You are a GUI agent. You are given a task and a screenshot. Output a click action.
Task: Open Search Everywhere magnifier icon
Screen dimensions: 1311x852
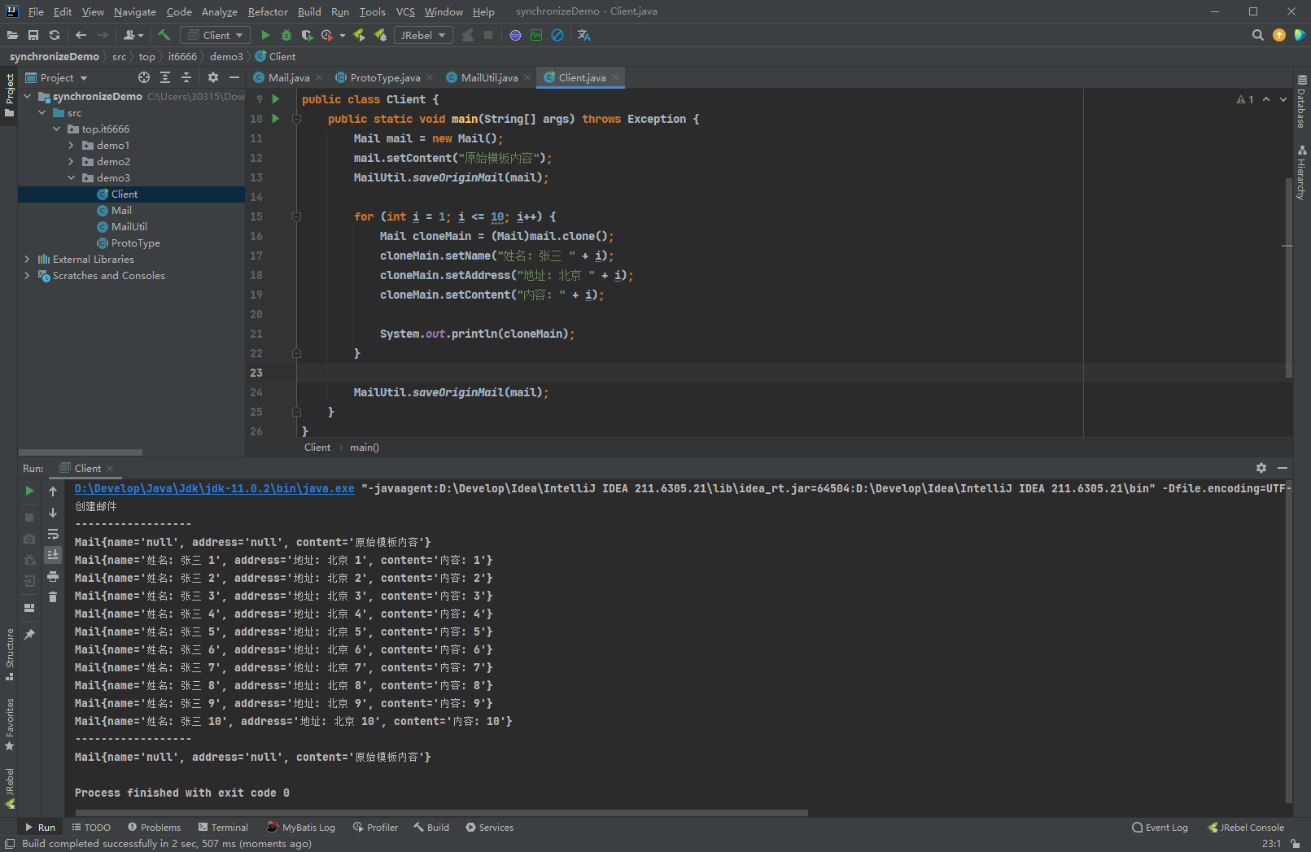(x=1257, y=35)
